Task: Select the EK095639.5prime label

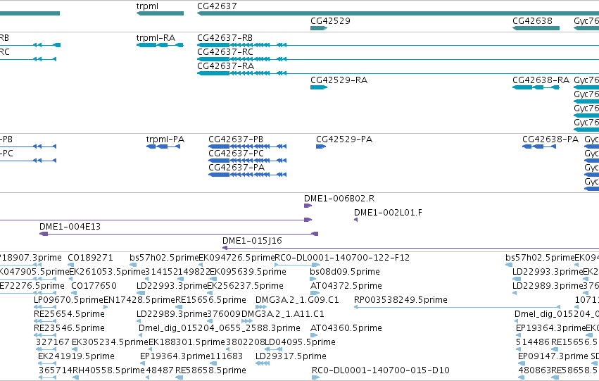Action: [x=248, y=272]
